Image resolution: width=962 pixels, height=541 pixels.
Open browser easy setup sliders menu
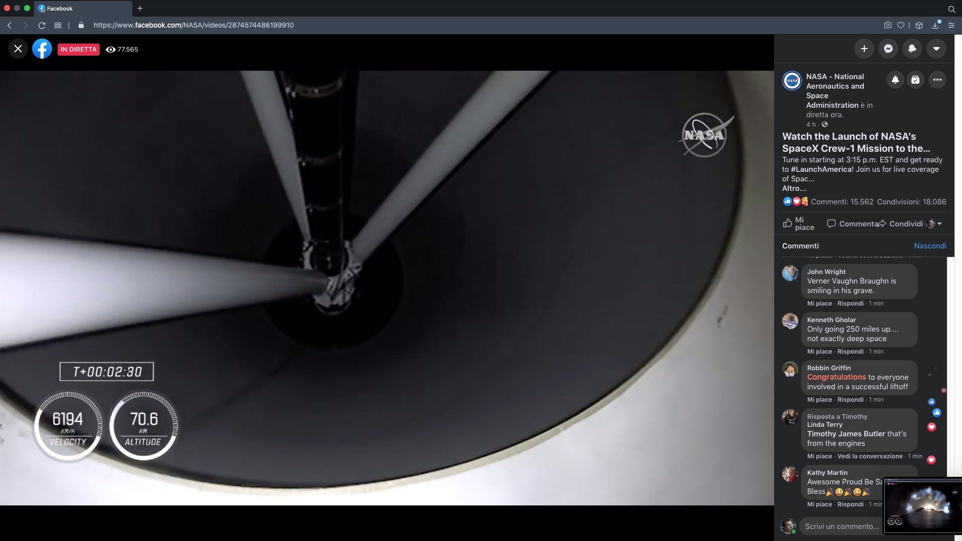coord(951,25)
